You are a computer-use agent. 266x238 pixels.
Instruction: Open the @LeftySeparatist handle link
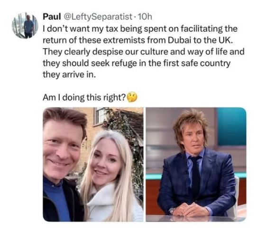pos(98,17)
